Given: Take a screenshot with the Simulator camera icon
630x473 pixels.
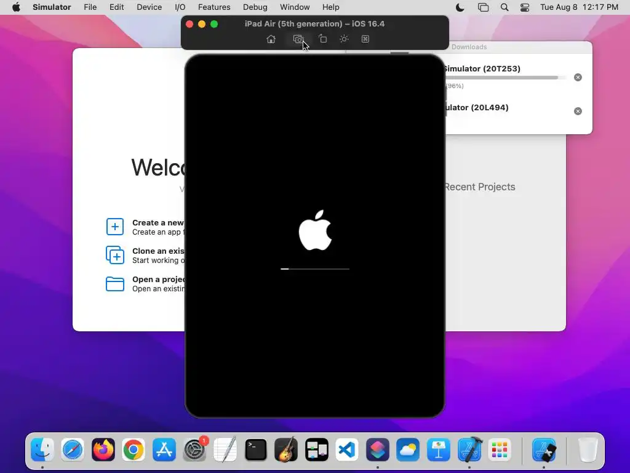Looking at the screenshot, I should (x=298, y=39).
